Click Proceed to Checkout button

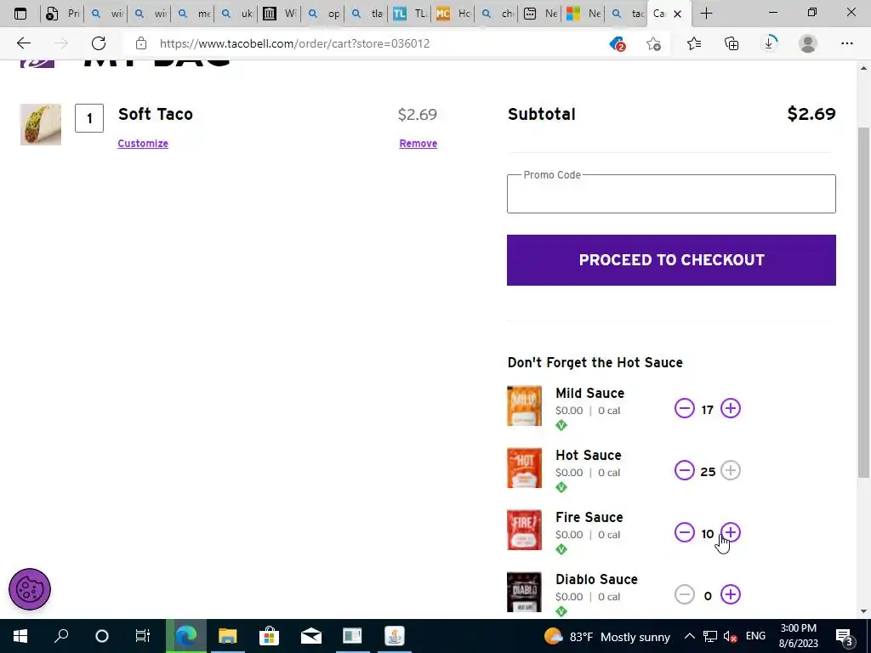[x=671, y=260]
